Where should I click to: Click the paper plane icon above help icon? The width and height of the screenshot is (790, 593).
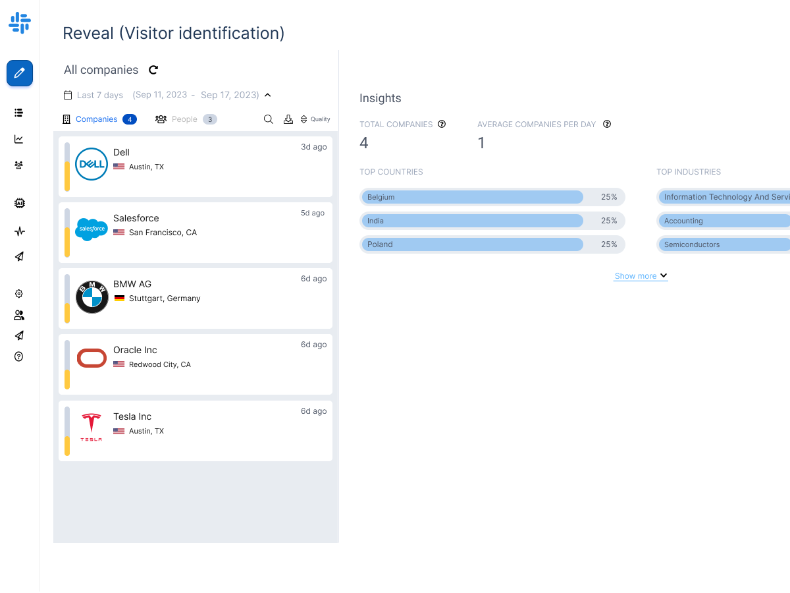[19, 336]
